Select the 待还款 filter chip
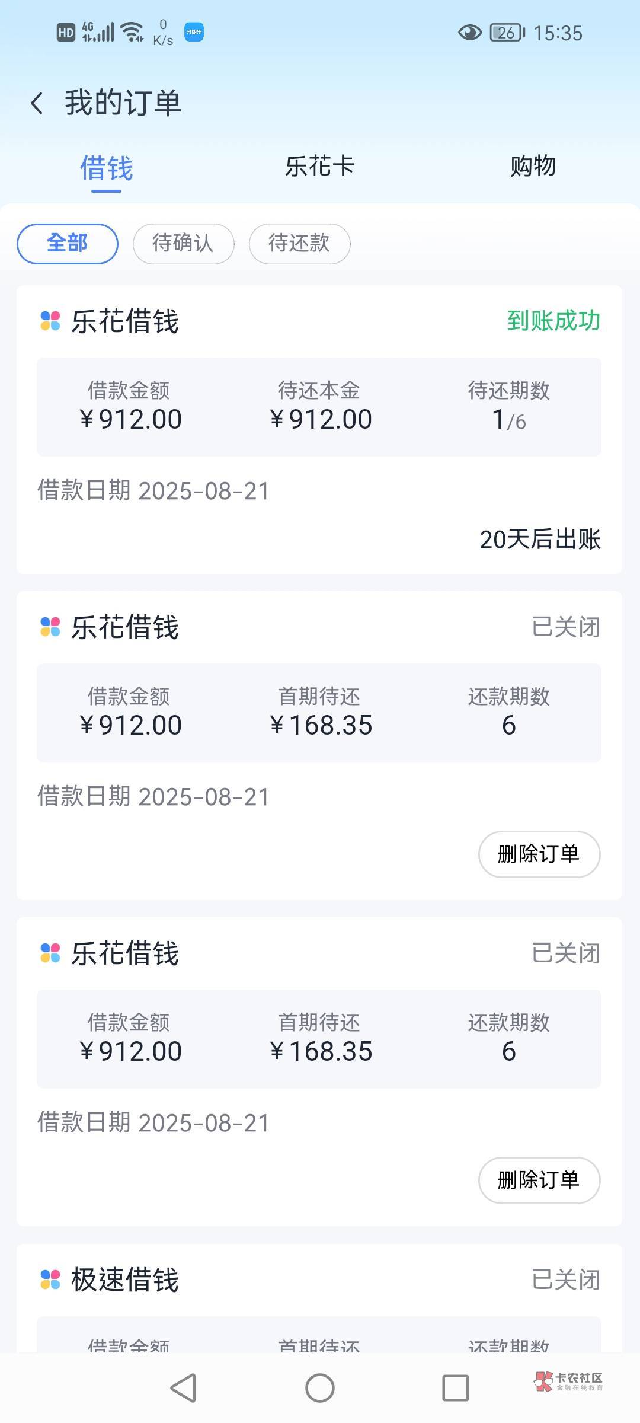This screenshot has height=1423, width=640. pyautogui.click(x=299, y=243)
